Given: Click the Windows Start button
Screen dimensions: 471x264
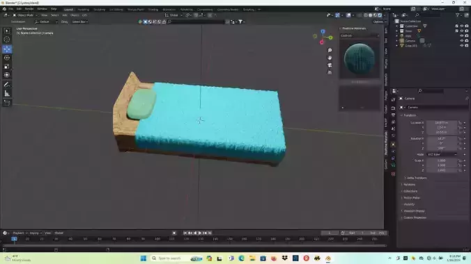Looking at the screenshot, I should click(144, 258).
